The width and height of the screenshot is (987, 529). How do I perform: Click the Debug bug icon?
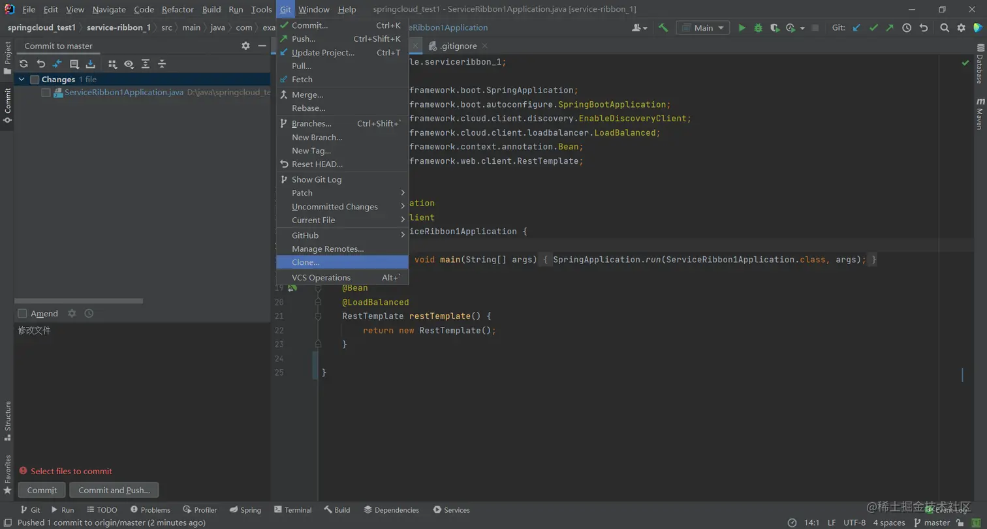[758, 28]
